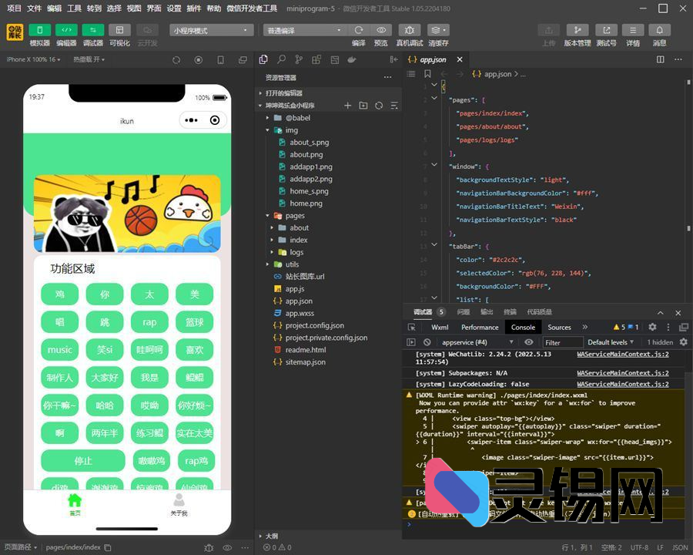The width and height of the screenshot is (693, 555).
Task: Clear console with the ban-circle icon
Action: point(427,342)
